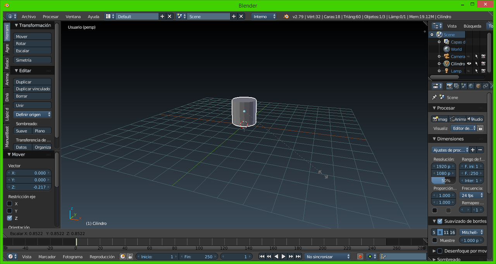Open the Procesar menu

(x=50, y=17)
